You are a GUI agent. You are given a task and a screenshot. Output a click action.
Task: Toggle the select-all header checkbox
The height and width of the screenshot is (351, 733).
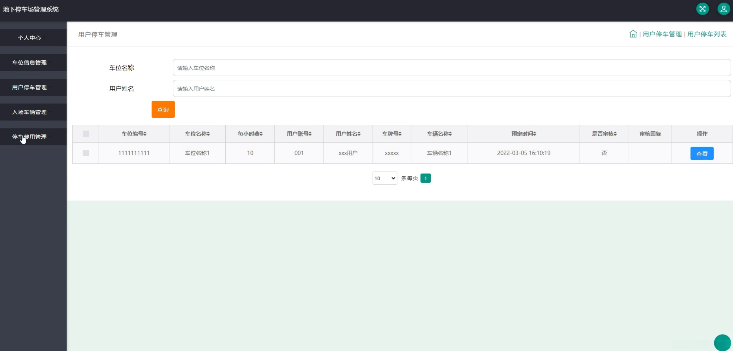pyautogui.click(x=86, y=134)
